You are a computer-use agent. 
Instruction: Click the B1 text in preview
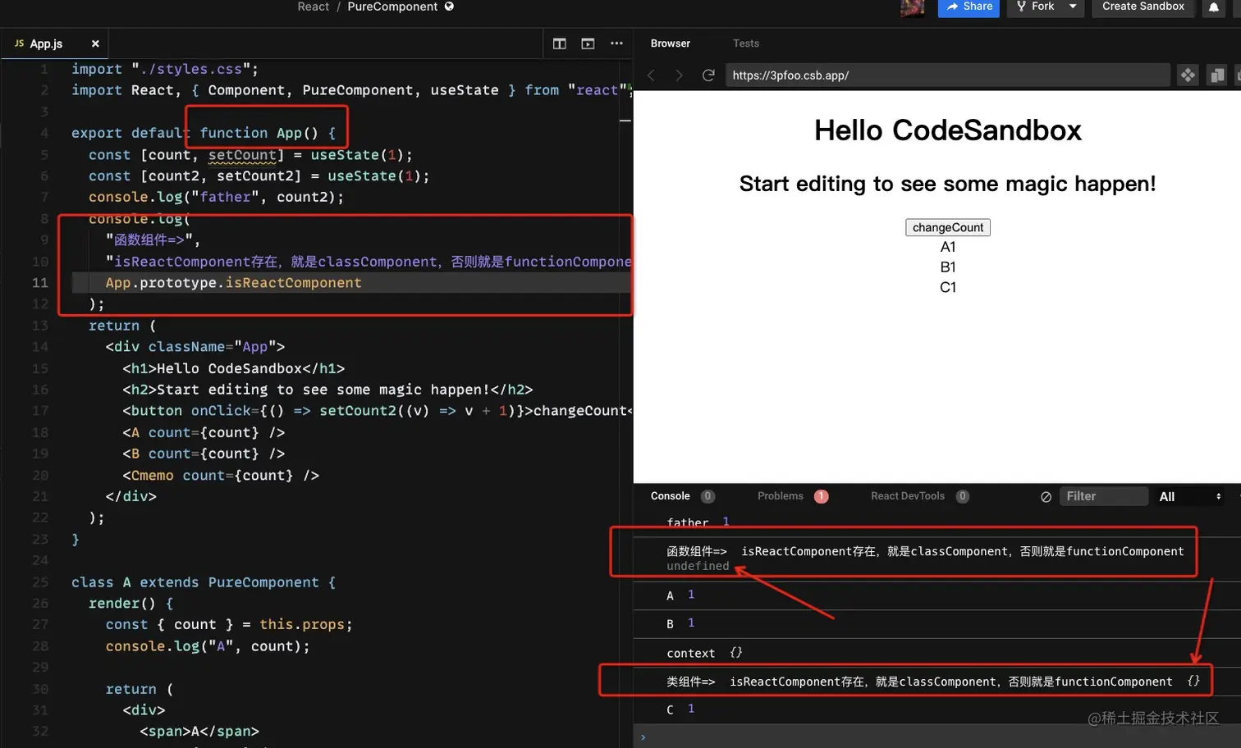click(x=948, y=267)
